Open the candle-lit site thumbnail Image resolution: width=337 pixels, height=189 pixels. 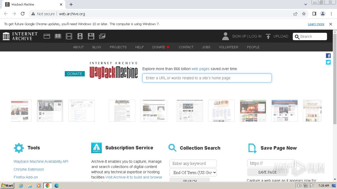pos(253,111)
